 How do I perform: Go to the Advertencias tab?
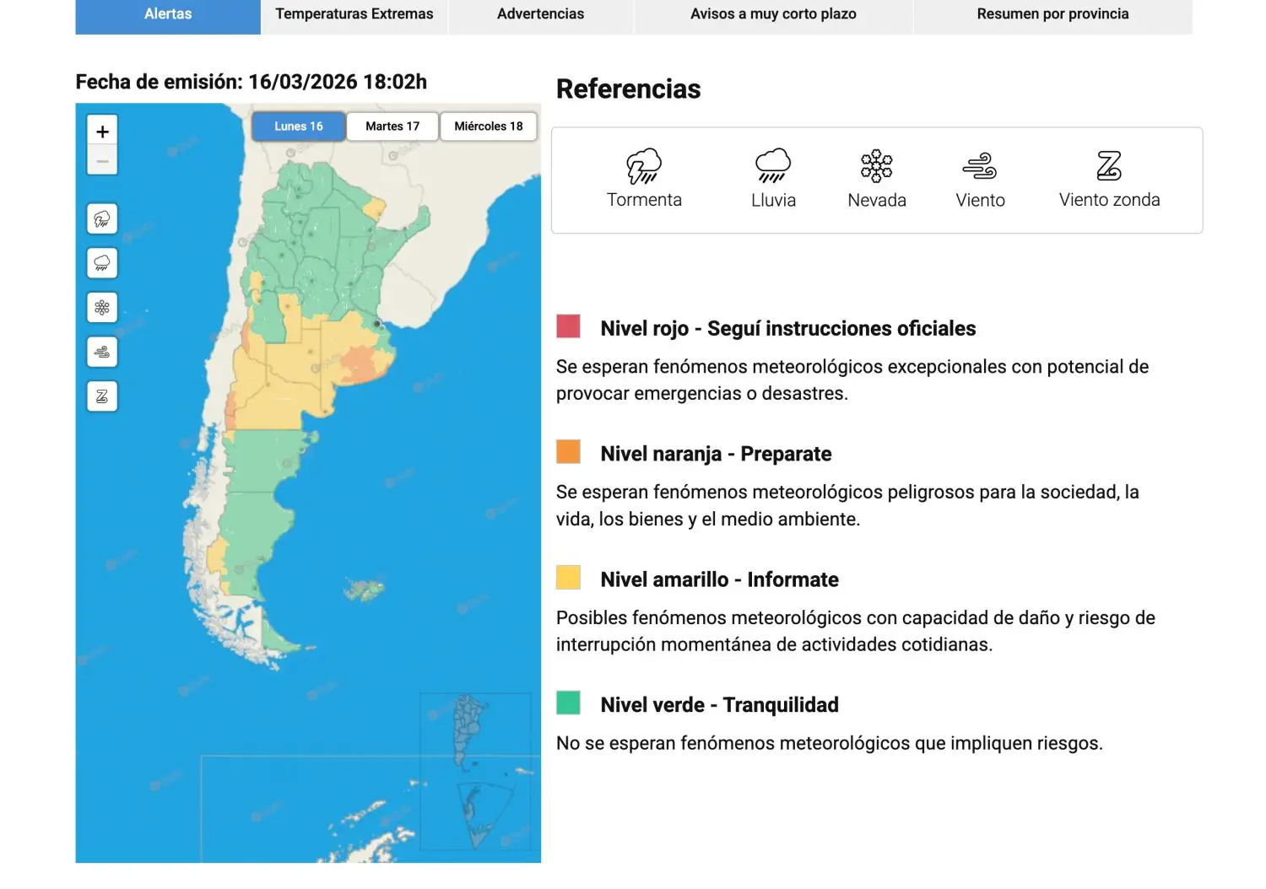pyautogui.click(x=540, y=14)
